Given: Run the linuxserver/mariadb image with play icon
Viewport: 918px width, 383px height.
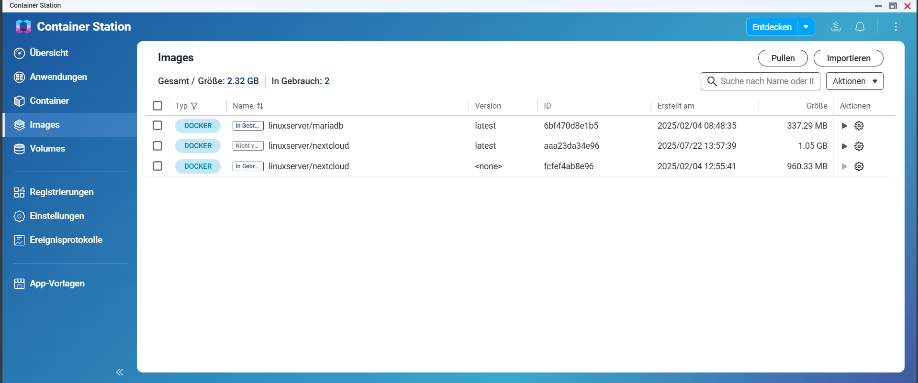Looking at the screenshot, I should click(844, 126).
